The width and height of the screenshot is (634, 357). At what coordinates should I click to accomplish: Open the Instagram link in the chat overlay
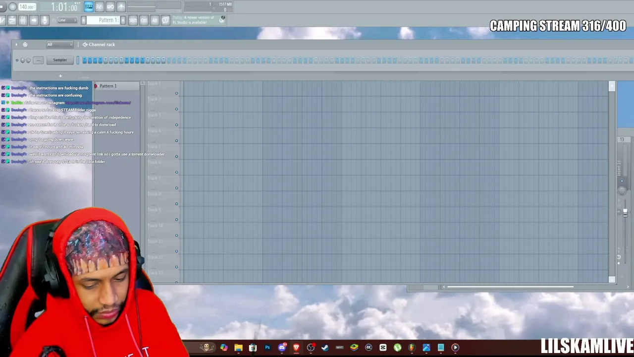click(x=98, y=103)
